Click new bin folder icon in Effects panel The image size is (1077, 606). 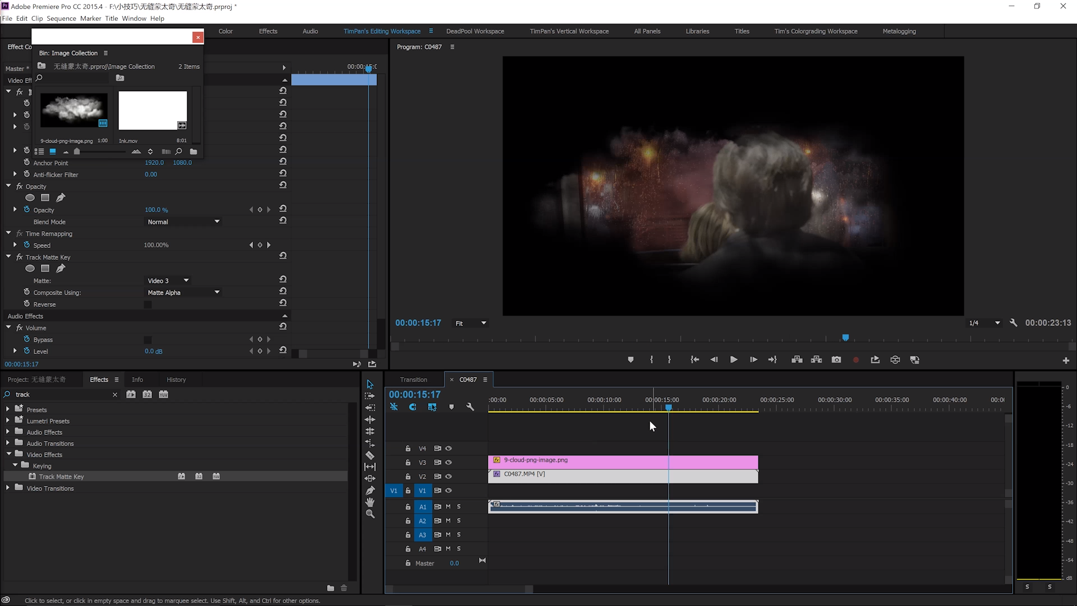[330, 588]
